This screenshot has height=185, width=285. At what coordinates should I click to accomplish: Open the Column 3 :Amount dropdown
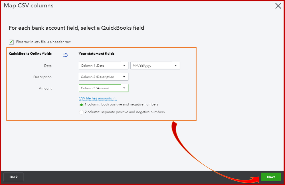104,88
